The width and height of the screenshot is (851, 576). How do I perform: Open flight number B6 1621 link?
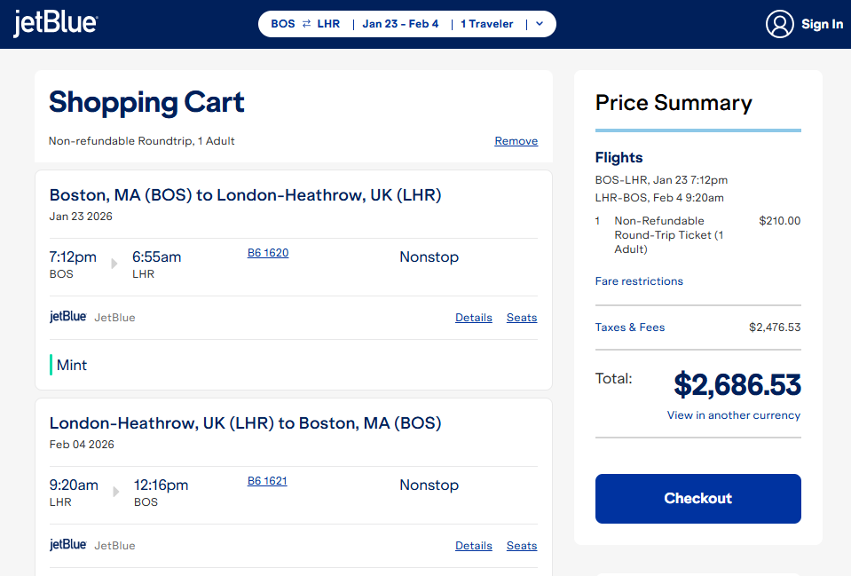(267, 481)
